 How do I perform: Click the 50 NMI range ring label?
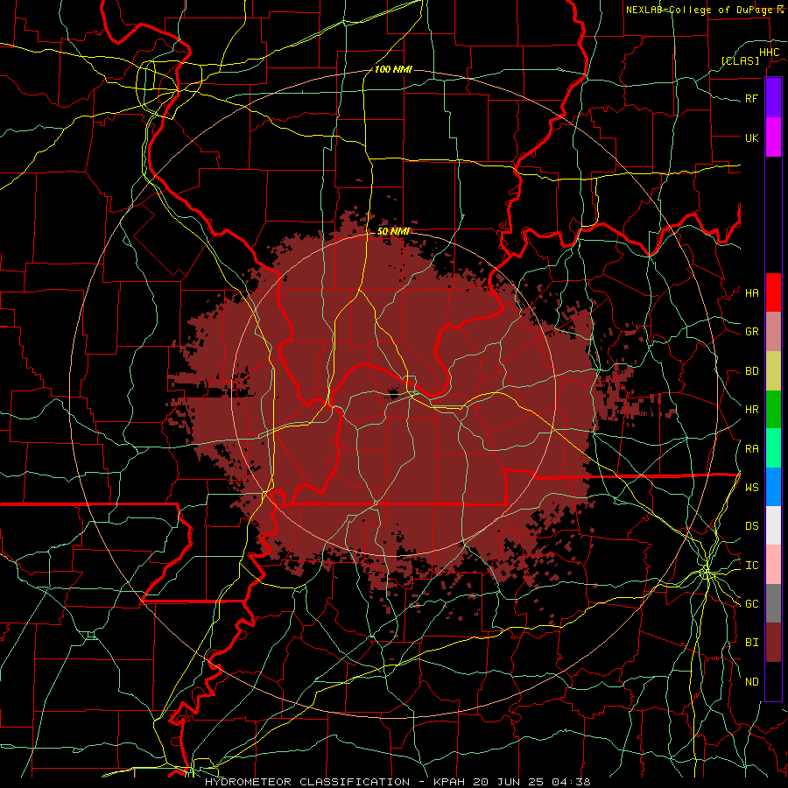(393, 231)
